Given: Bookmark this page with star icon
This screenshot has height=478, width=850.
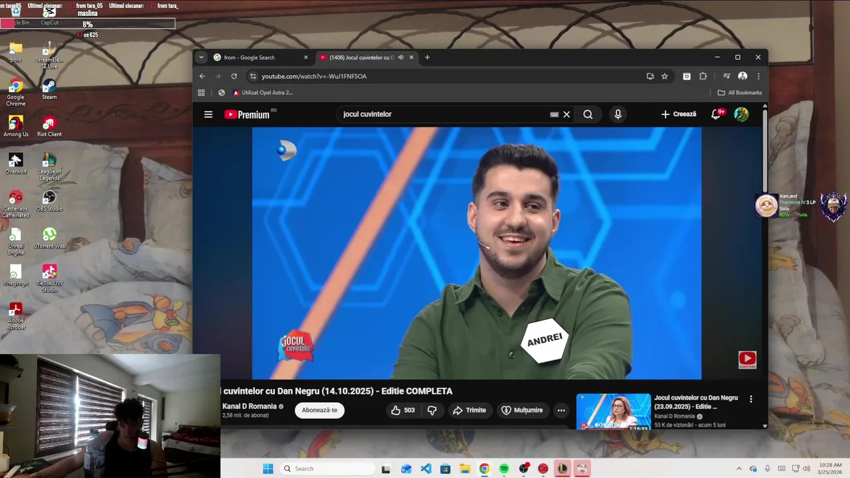Looking at the screenshot, I should [x=665, y=76].
